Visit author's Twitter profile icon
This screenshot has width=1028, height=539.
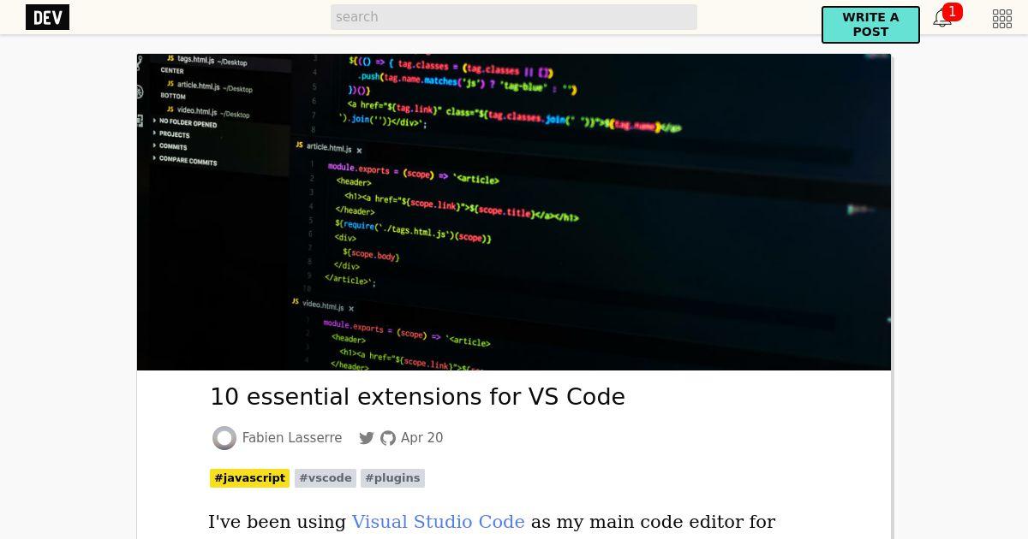point(367,438)
